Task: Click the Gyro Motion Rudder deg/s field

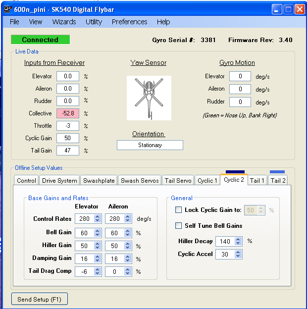Action: click(x=240, y=102)
